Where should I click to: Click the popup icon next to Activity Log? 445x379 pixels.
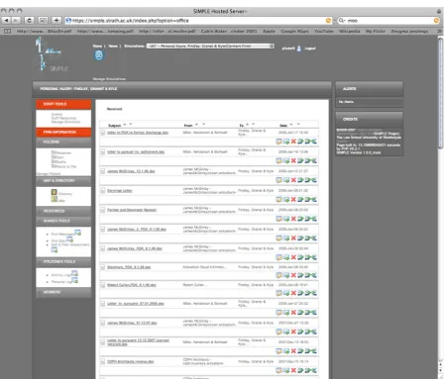tap(75, 273)
